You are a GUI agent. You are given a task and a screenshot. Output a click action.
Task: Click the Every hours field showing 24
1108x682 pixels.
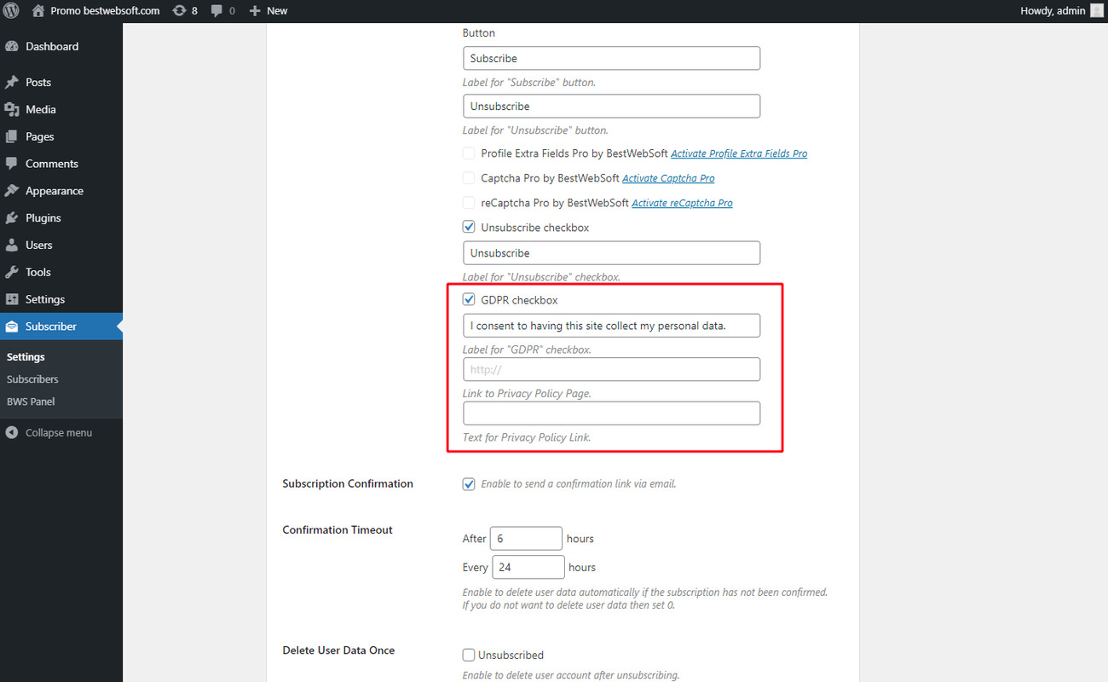[528, 567]
